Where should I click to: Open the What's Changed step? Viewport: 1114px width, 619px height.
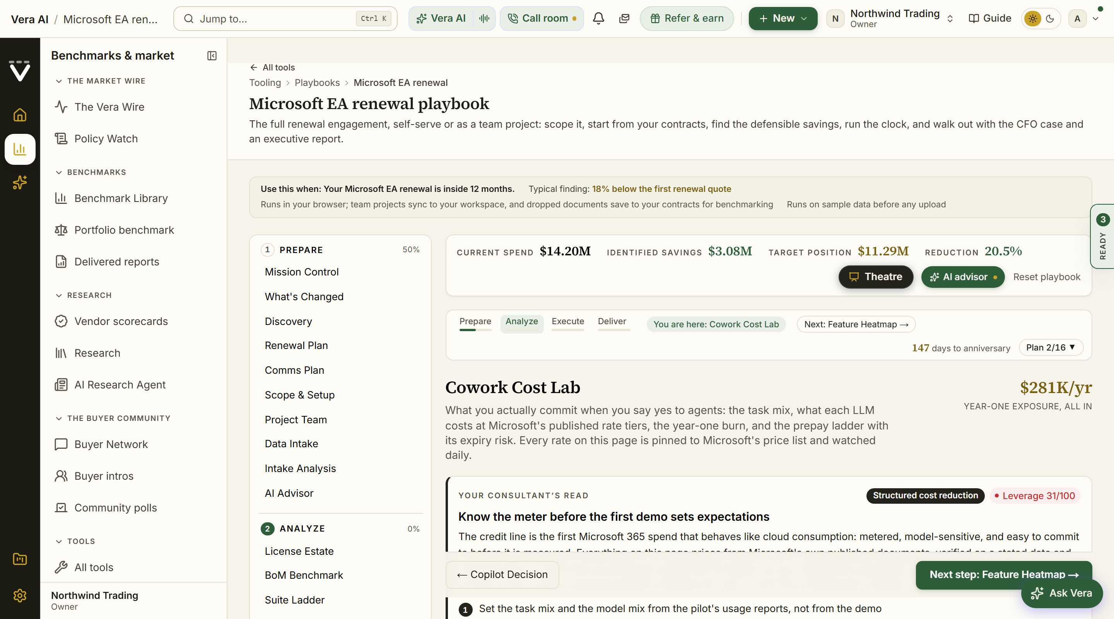pyautogui.click(x=304, y=297)
